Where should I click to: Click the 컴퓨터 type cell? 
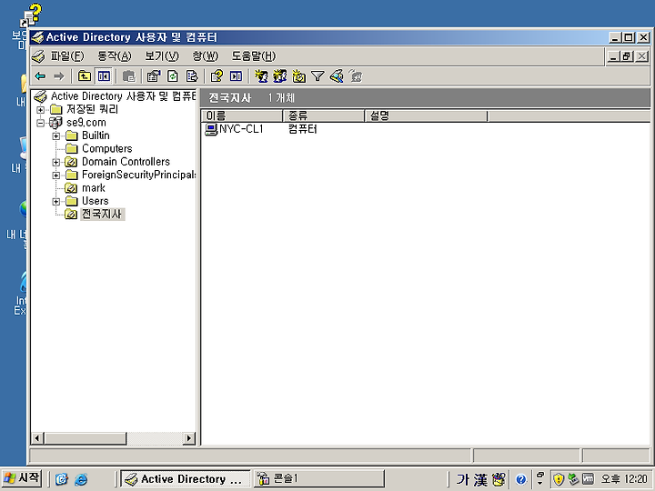coord(303,129)
